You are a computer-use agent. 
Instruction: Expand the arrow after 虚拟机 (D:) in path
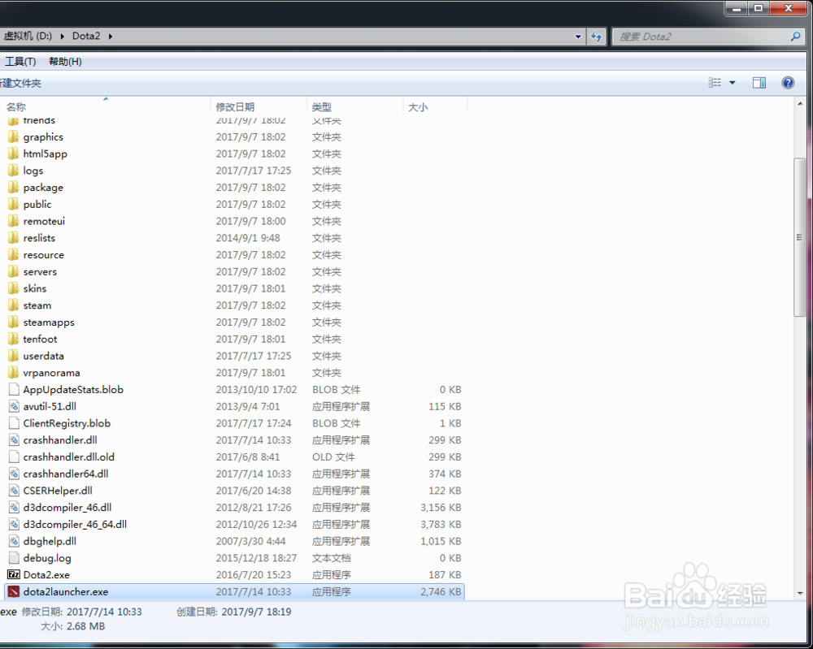[x=63, y=37]
